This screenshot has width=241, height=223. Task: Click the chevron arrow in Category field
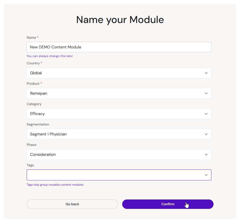point(206,114)
